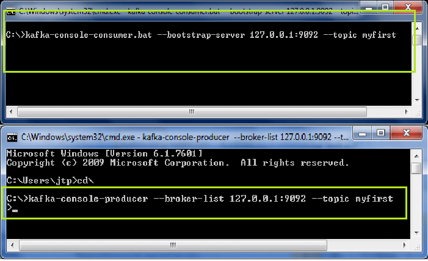The height and width of the screenshot is (261, 428).
Task: Click the cmd icon in the kafka-console-producer title bar
Action: [x=12, y=137]
